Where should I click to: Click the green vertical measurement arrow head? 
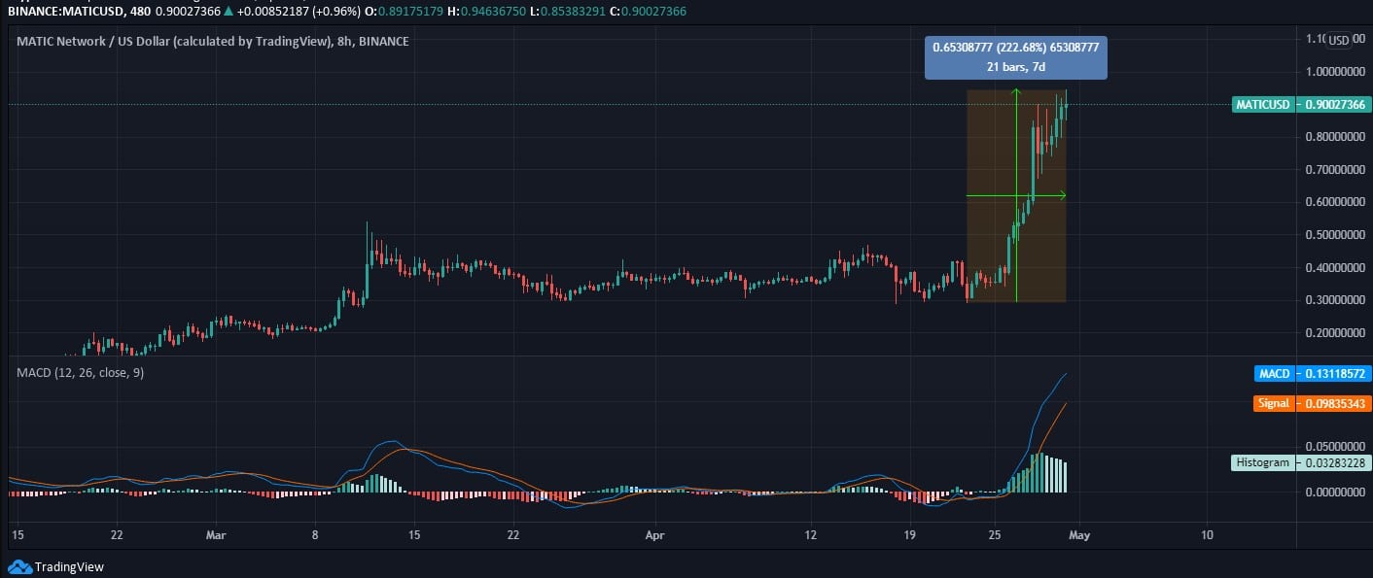coord(1016,93)
